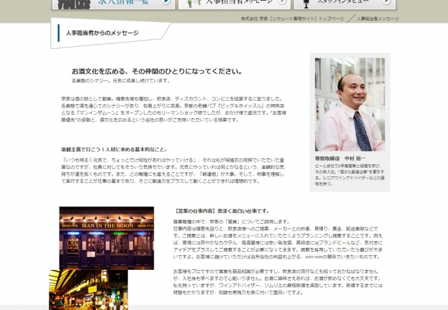The width and height of the screenshot is (448, 310).
Task: Click the person icon left of 人事担当者メッセージ
Action: point(192,3)
